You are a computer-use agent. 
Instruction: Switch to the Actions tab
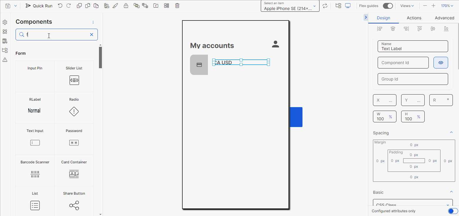click(x=414, y=18)
